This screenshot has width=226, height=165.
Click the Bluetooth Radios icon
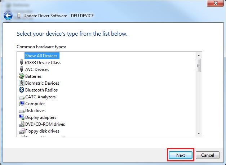point(21,90)
